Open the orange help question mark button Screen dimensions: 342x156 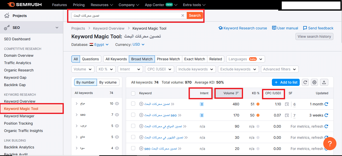pos(330,144)
